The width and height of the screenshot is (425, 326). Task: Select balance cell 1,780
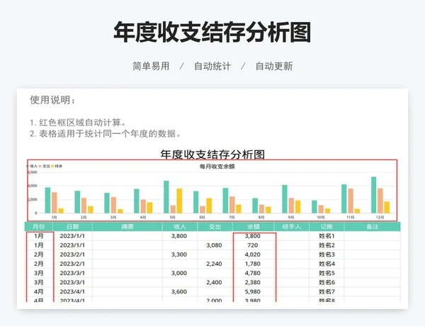253,264
